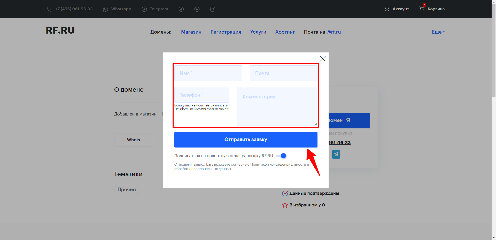This screenshot has height=240, width=496.
Task: Select the Телефон input field
Action: pos(202,95)
